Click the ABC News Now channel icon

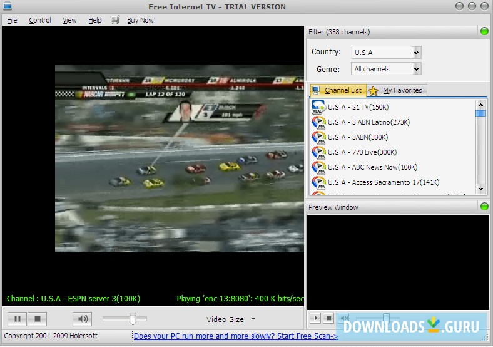[318, 167]
